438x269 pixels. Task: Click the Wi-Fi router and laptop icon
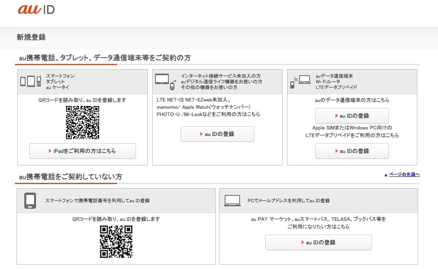(300, 81)
